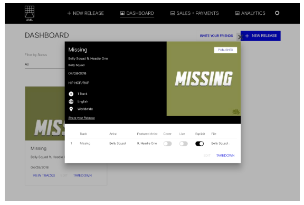
Task: Open the profile circle icon in navbar
Action: pyautogui.click(x=277, y=13)
